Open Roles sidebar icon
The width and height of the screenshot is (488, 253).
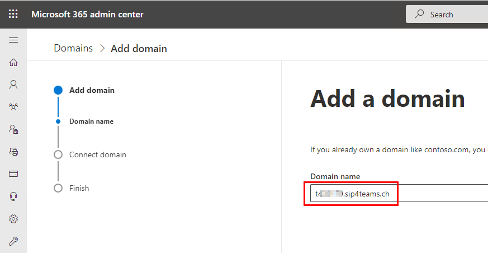(x=13, y=129)
